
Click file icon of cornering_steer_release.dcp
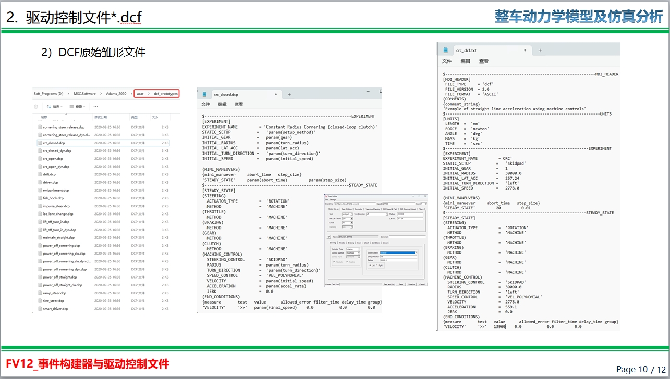40,127
